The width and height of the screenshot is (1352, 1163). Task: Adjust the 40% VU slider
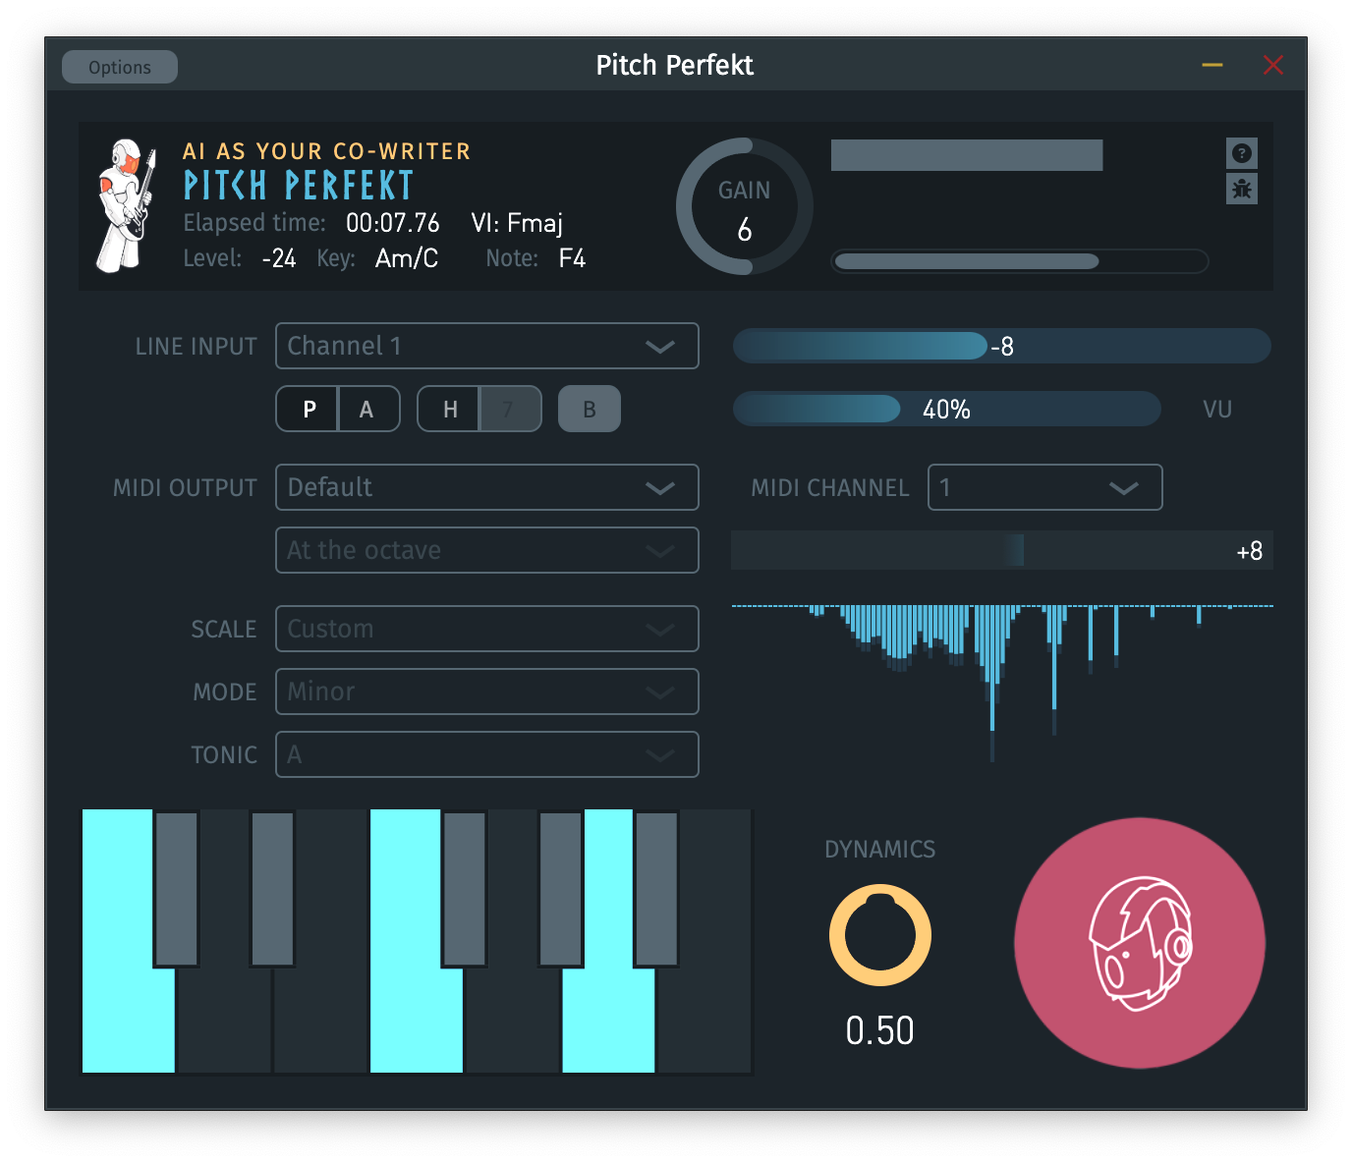tap(946, 409)
